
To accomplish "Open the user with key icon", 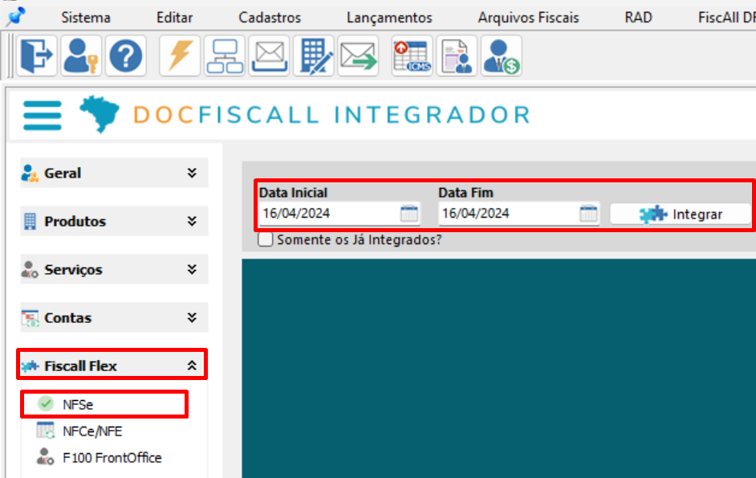I will (x=81, y=55).
